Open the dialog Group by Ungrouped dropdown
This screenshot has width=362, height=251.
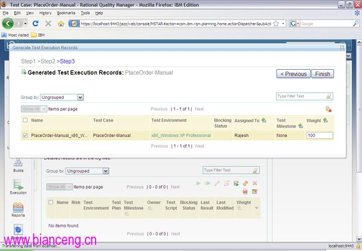tap(62, 97)
